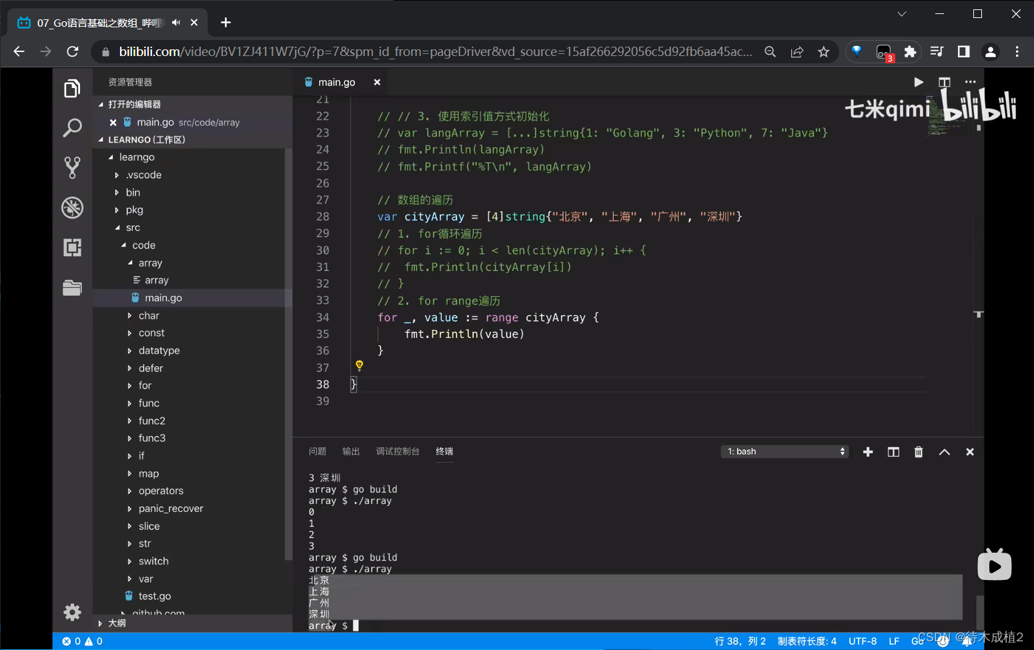Open the folder project manager icon
This screenshot has width=1034, height=650.
click(x=72, y=287)
